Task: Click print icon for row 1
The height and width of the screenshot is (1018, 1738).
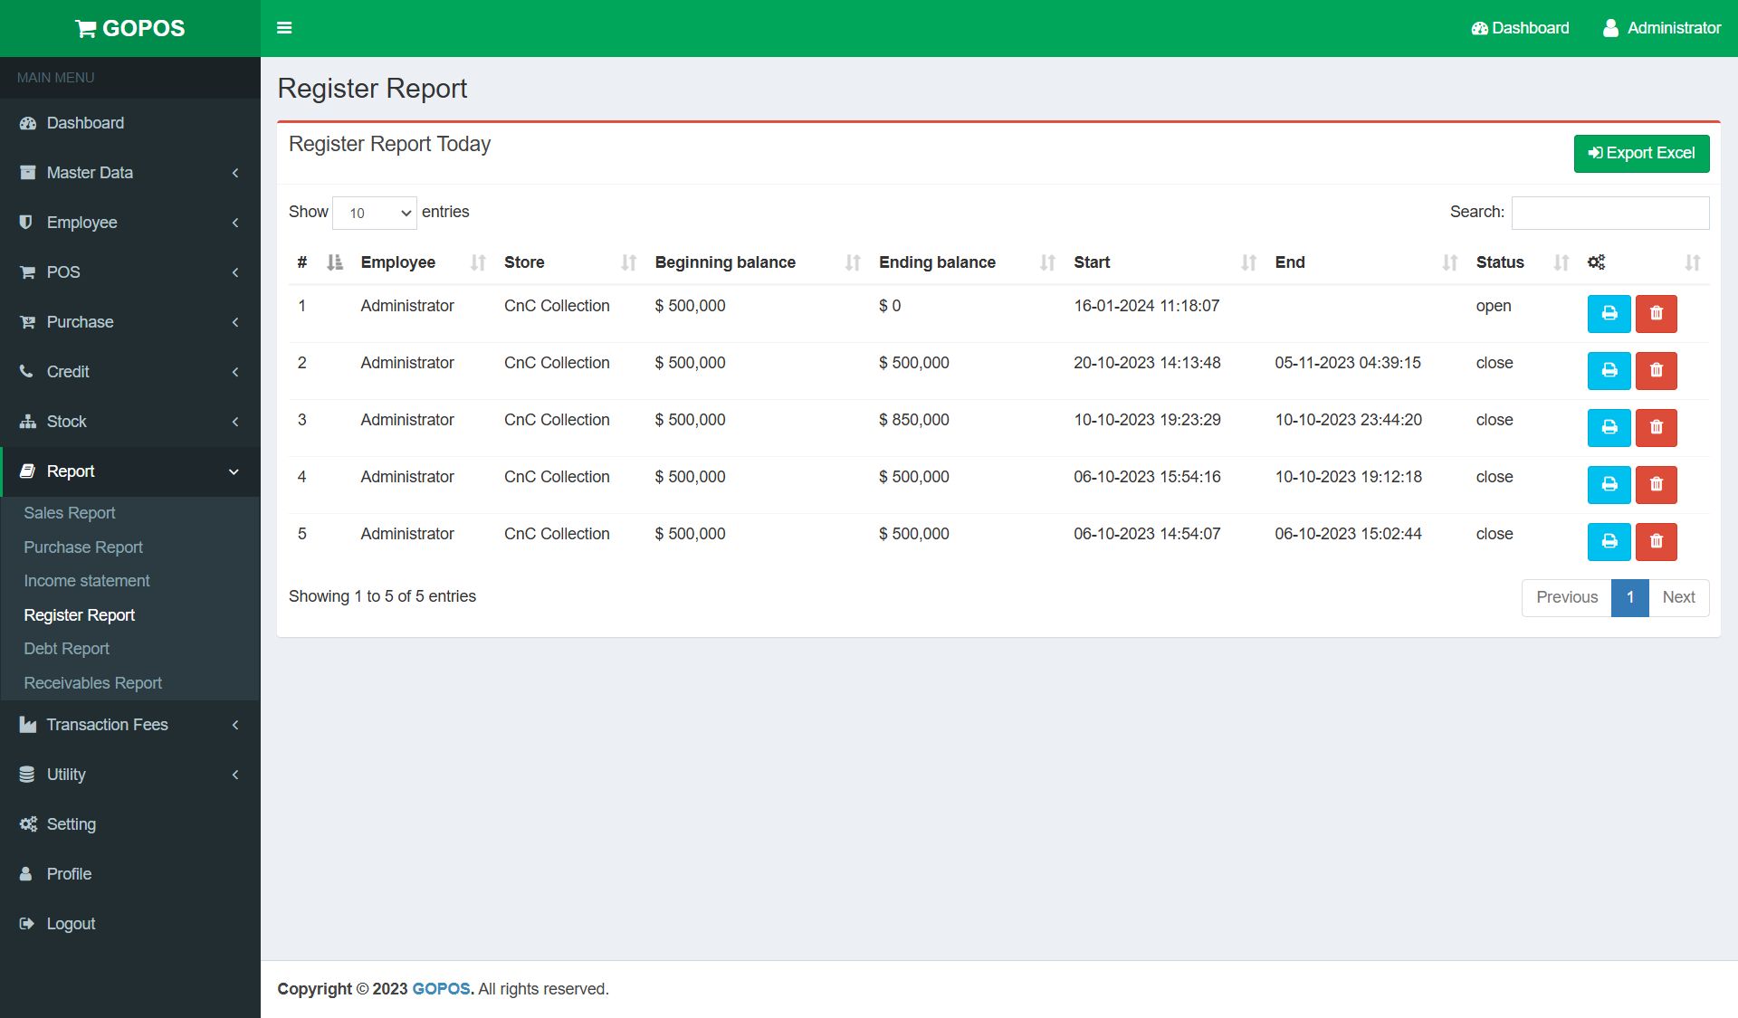Action: [1609, 314]
